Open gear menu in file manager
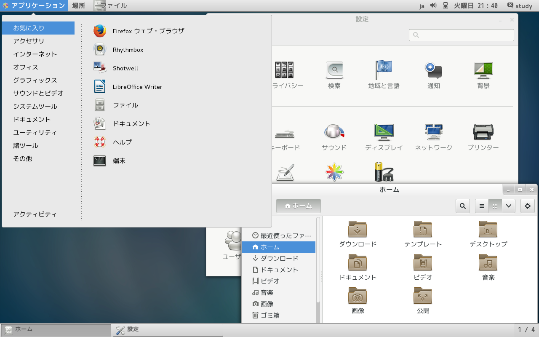Viewport: 539px width, 337px height. click(x=528, y=206)
